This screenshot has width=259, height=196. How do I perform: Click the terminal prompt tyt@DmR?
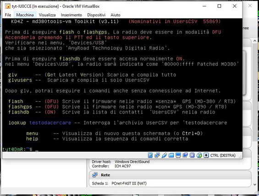click(13, 149)
